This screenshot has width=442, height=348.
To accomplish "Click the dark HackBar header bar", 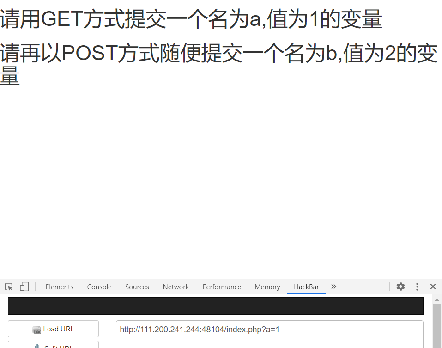I will coord(216,306).
